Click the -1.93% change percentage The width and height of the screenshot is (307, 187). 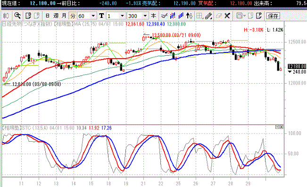(133, 3)
